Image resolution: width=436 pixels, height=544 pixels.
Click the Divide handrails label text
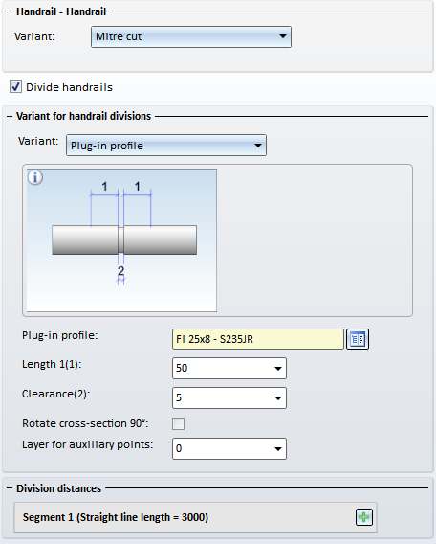69,87
